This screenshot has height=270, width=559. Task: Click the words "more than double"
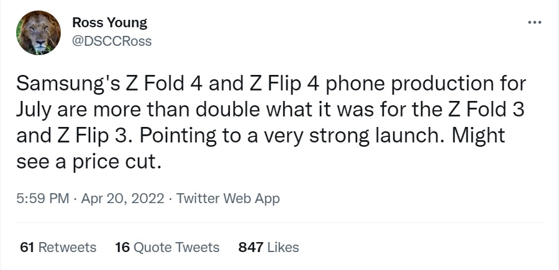point(165,111)
